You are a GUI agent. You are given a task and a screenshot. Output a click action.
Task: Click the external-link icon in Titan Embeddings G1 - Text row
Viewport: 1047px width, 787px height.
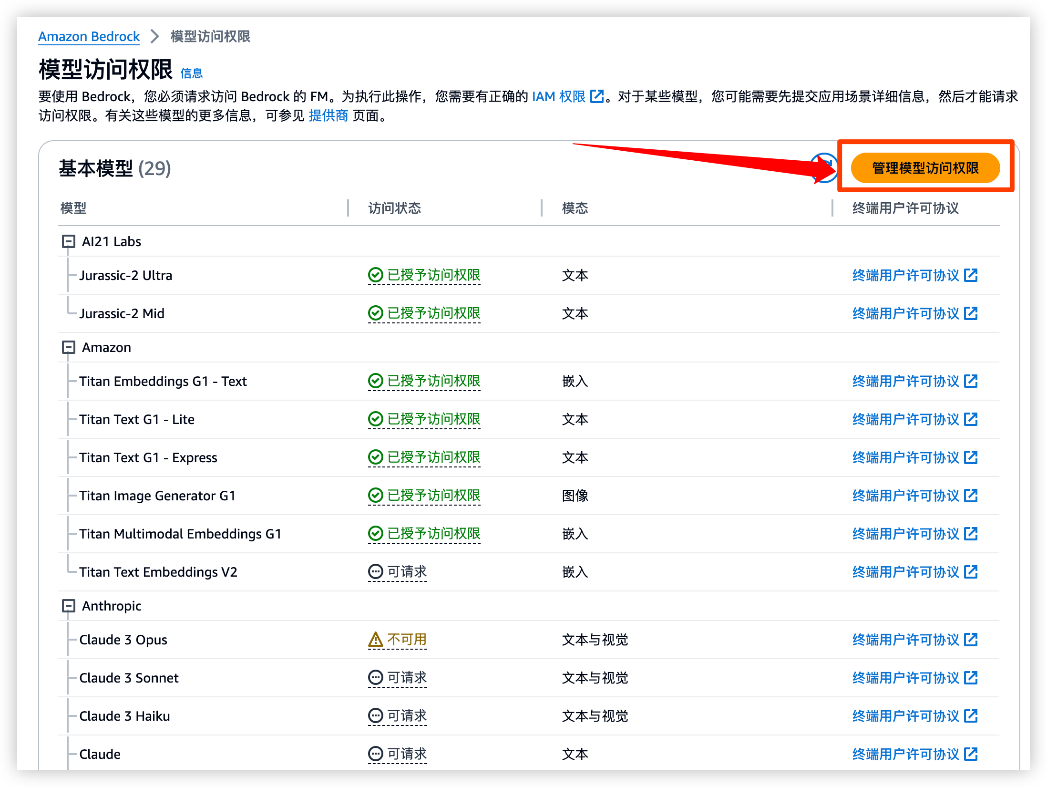click(x=971, y=381)
